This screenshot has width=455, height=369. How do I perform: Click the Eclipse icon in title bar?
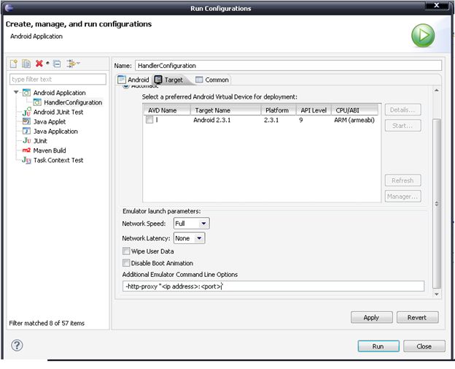[x=9, y=8]
